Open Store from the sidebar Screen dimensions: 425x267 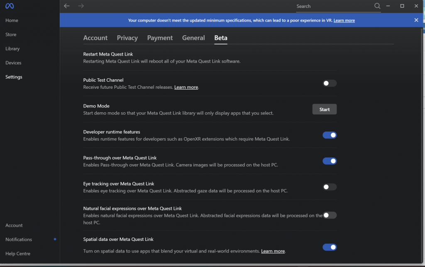point(11,34)
